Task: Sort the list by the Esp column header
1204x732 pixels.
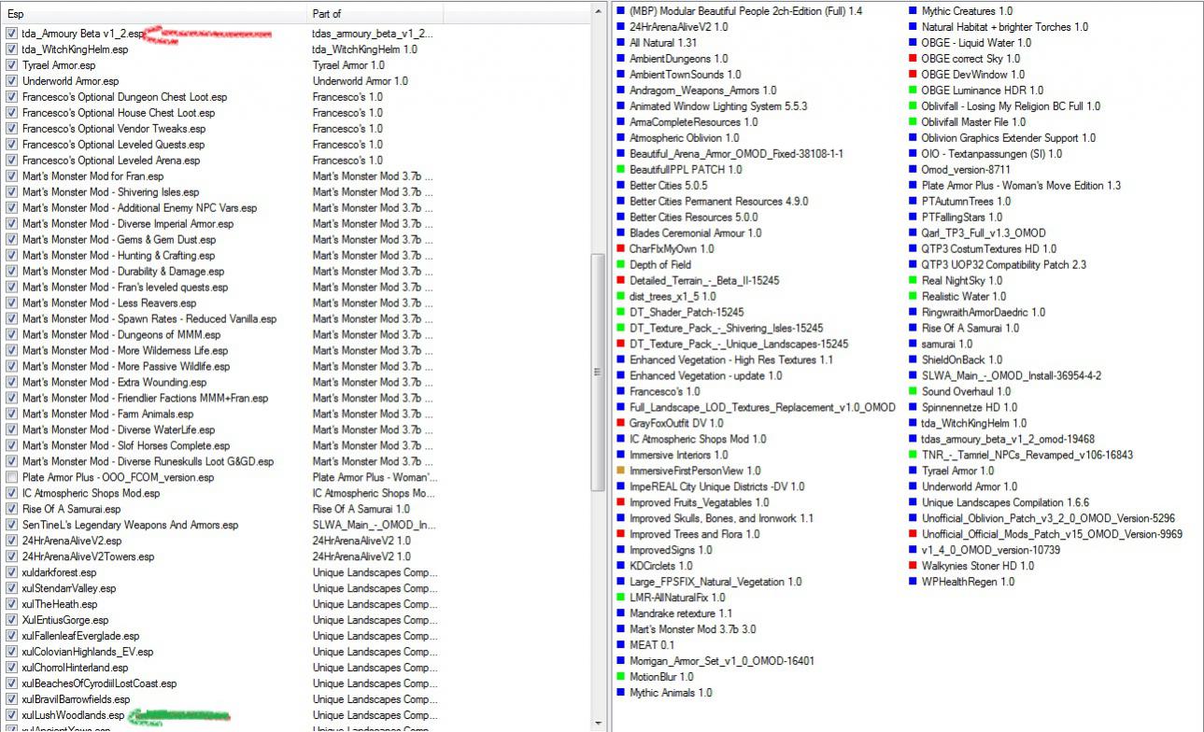Action: (x=154, y=14)
